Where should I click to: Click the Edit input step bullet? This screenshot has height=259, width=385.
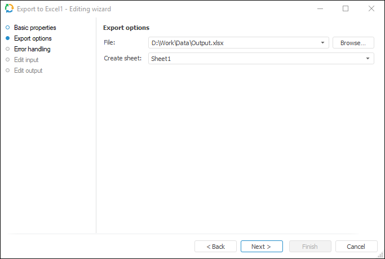point(8,60)
